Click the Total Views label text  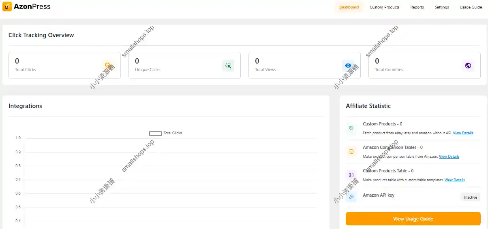[265, 70]
